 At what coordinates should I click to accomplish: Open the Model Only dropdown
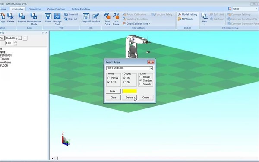click(20, 38)
